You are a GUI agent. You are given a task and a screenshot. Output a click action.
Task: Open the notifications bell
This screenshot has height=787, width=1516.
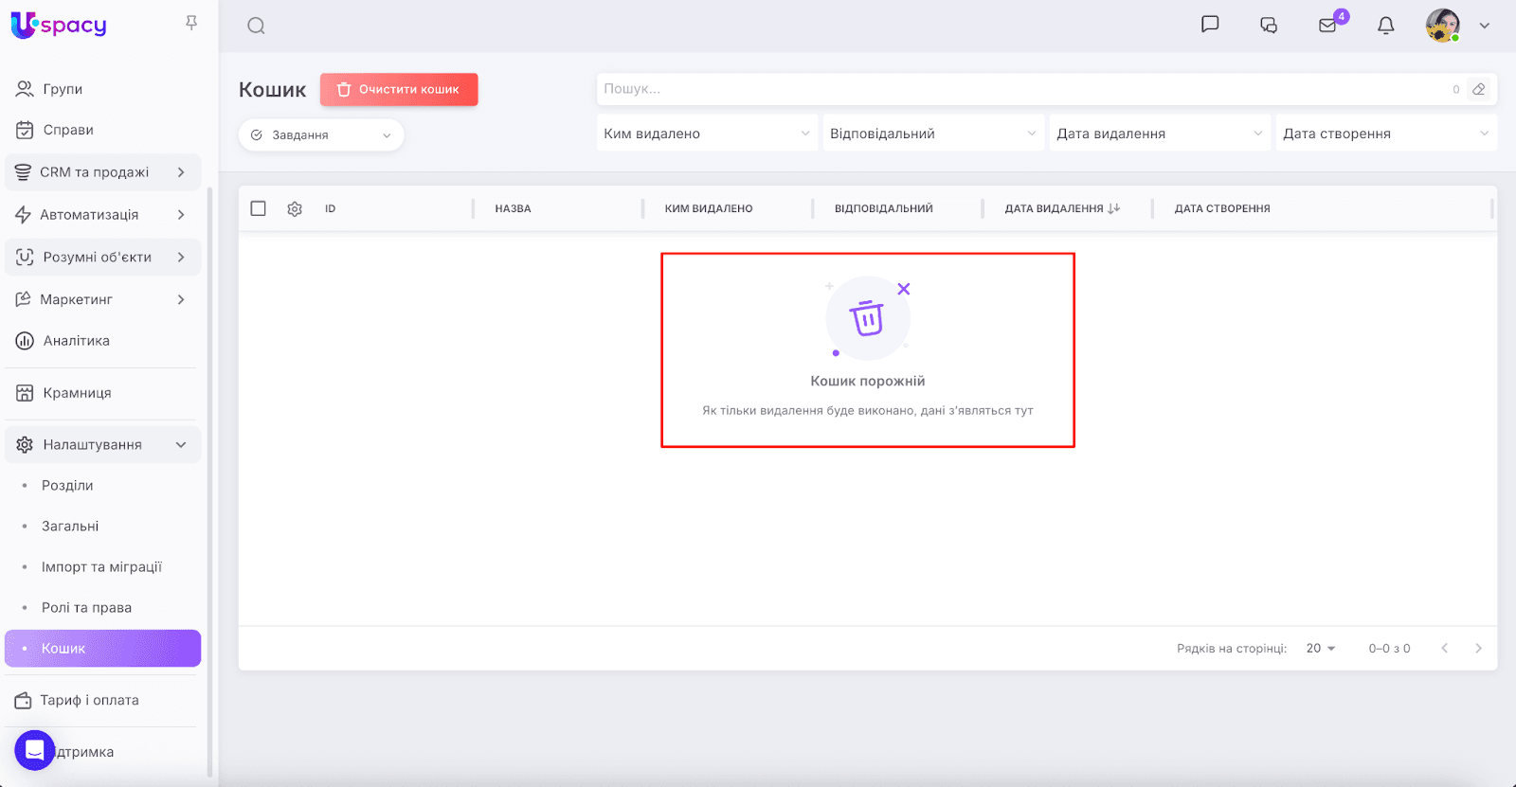click(x=1386, y=26)
